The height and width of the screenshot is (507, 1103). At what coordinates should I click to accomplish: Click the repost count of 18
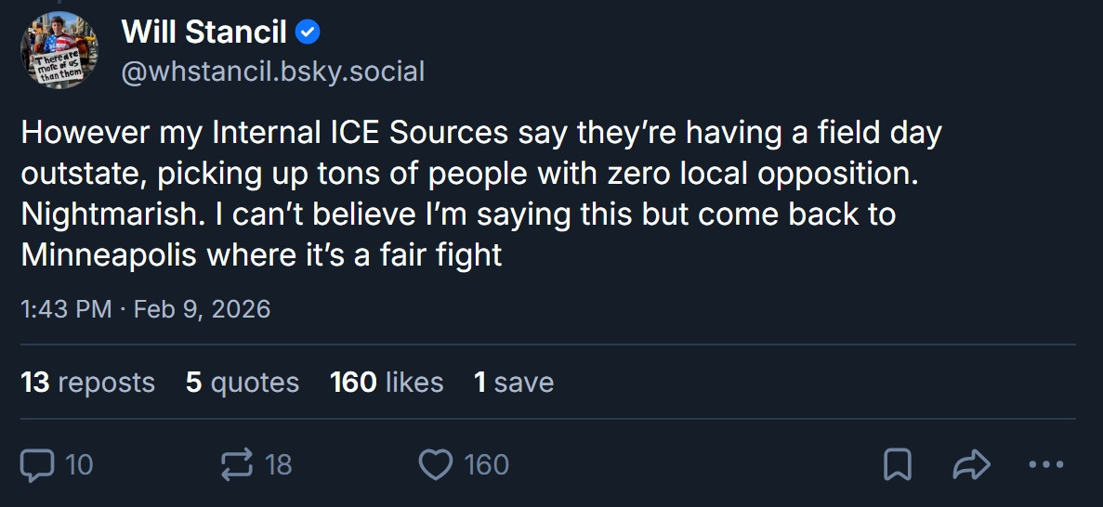click(279, 464)
